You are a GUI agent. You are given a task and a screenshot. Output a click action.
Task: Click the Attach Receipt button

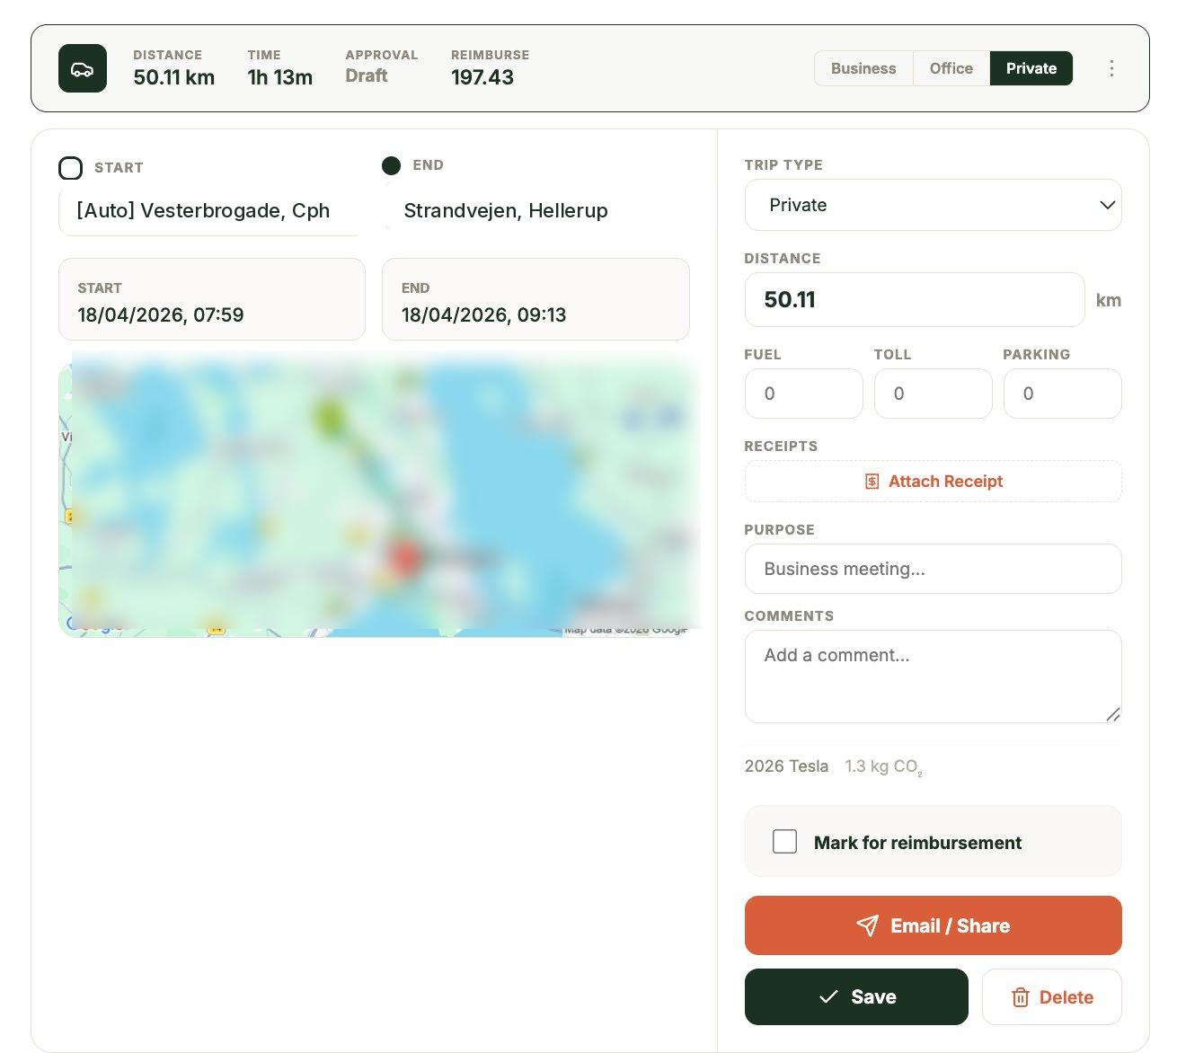(x=933, y=481)
